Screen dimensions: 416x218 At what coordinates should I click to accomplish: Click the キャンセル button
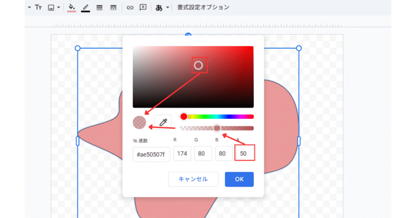pos(193,179)
